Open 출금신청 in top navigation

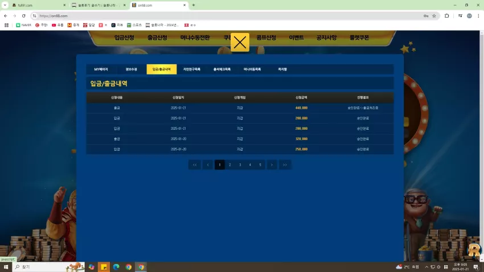[157, 38]
